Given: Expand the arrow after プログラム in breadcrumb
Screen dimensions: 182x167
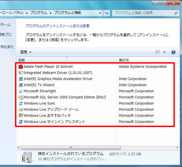Looking at the screenshot, I should click(x=51, y=13).
